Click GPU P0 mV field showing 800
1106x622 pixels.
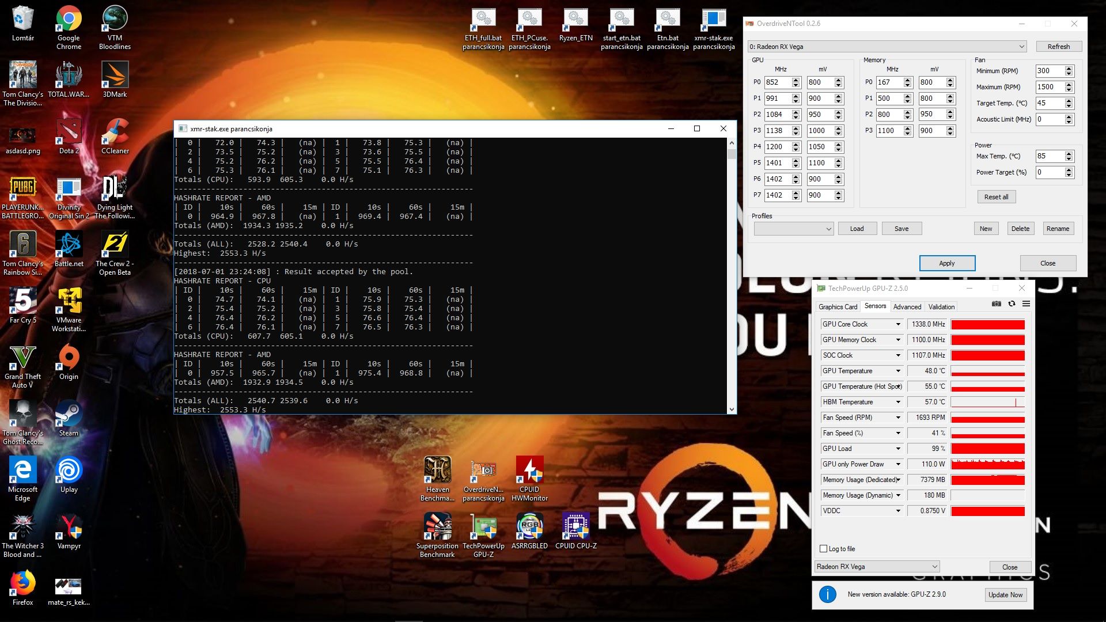click(x=820, y=82)
